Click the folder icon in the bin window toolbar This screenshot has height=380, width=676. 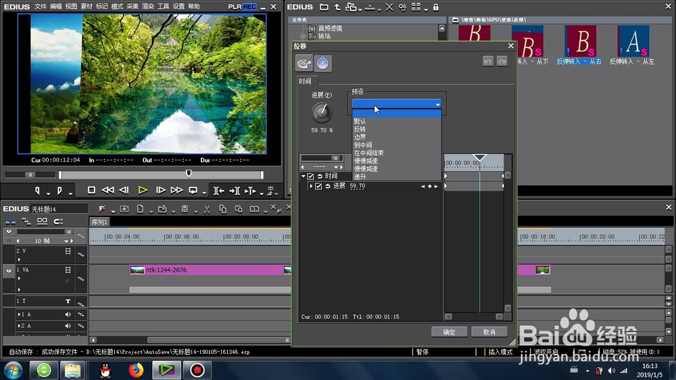pos(324,7)
